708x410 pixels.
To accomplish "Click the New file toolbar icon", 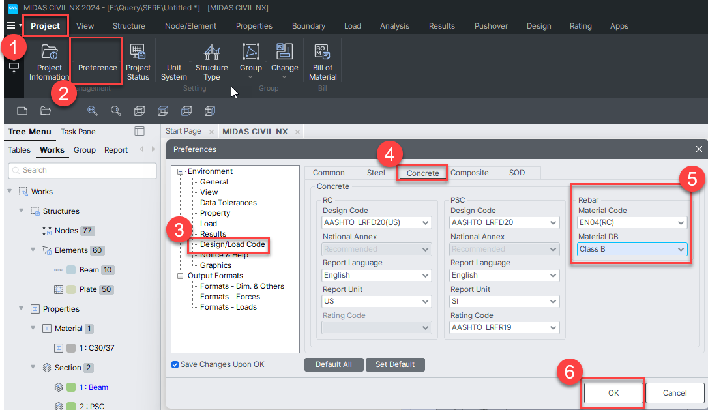I will 22,111.
